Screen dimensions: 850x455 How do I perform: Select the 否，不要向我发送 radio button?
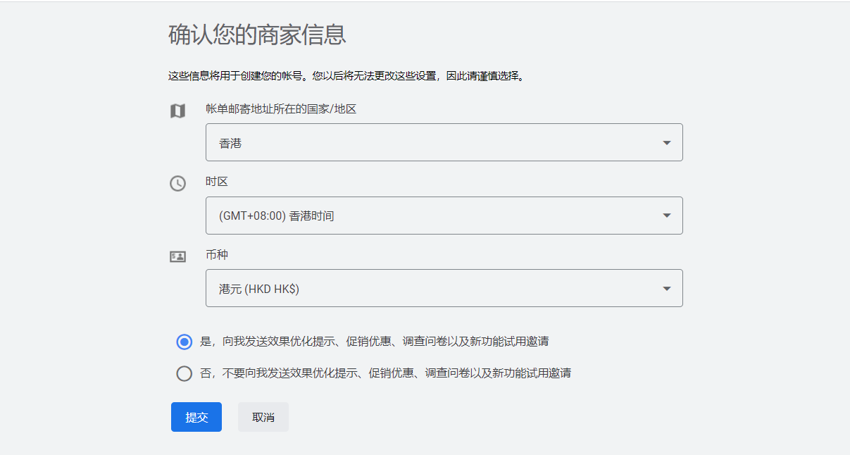(x=184, y=373)
